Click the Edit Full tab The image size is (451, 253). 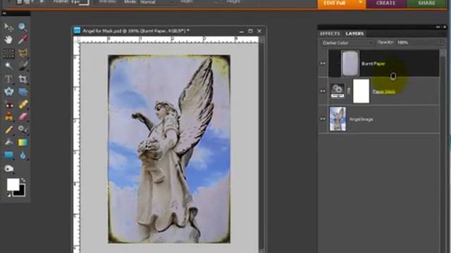[x=335, y=3]
